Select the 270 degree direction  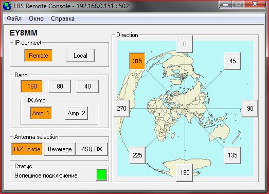(121, 109)
